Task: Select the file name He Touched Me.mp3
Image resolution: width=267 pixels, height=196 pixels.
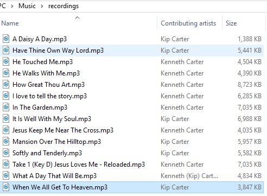Action: click(x=42, y=62)
